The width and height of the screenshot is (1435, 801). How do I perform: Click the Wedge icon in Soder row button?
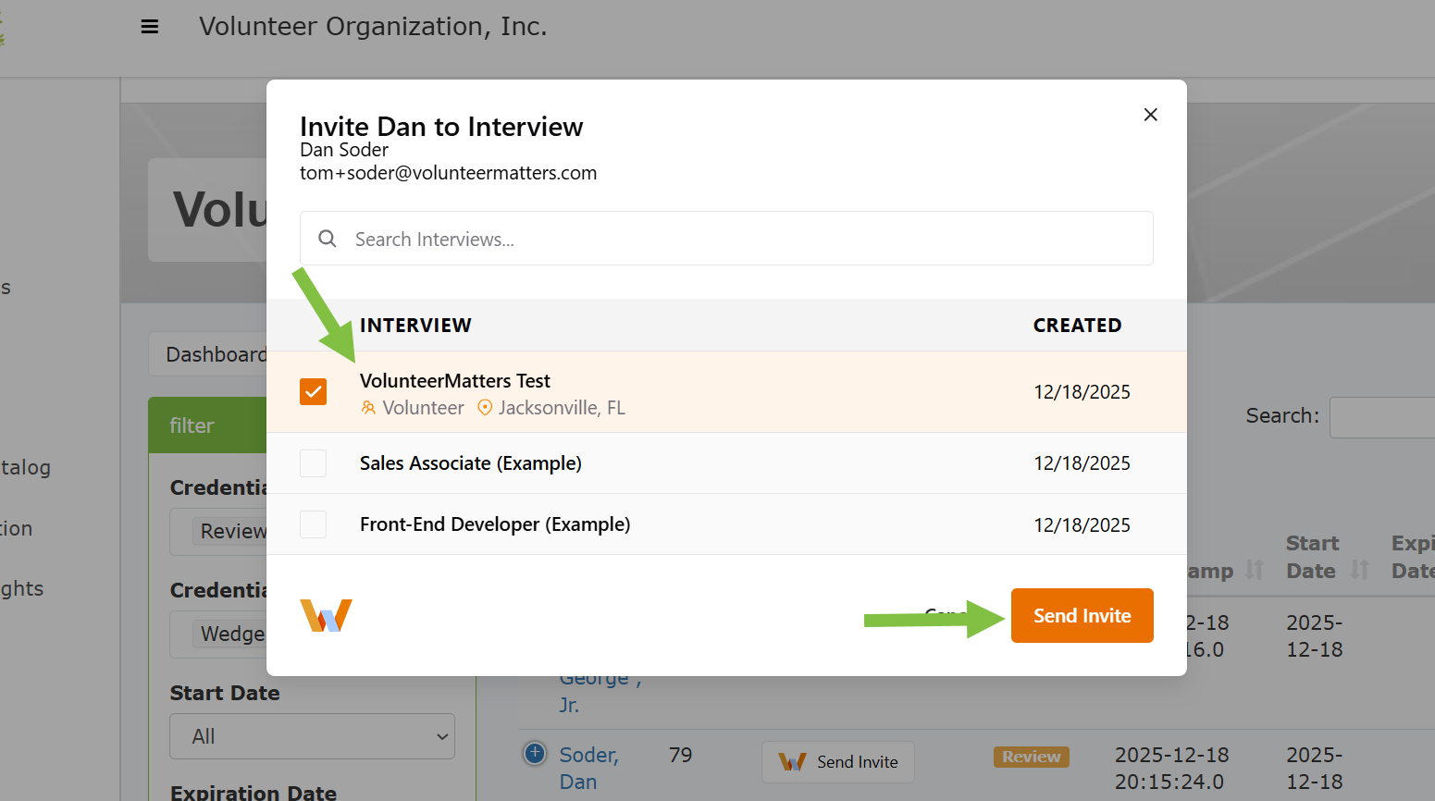tap(792, 762)
